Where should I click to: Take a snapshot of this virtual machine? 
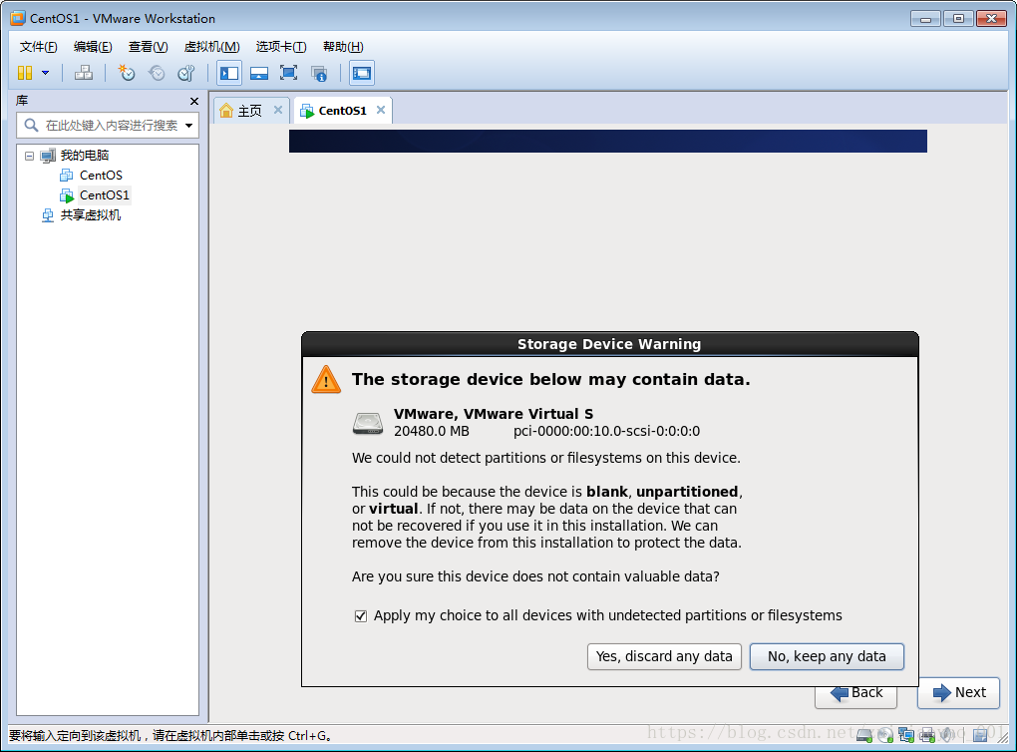point(126,73)
